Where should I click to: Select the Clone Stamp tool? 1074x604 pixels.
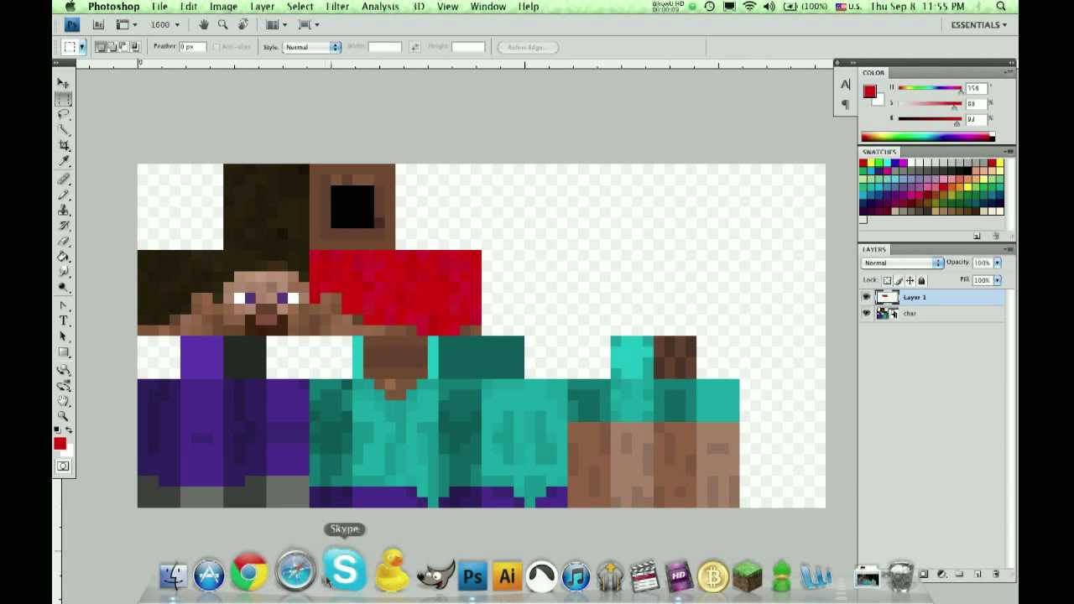pyautogui.click(x=64, y=211)
